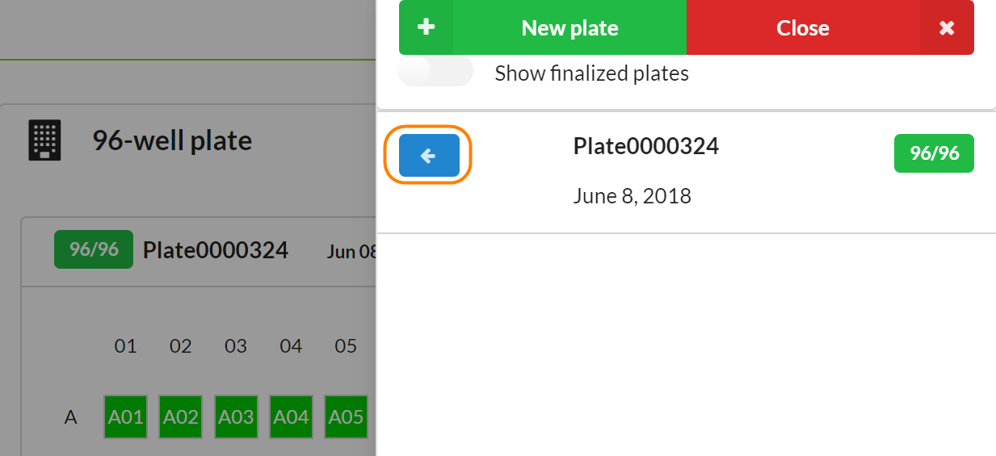Image resolution: width=996 pixels, height=456 pixels.
Task: Select Plate0000324 entry in the side panel
Action: point(645,146)
